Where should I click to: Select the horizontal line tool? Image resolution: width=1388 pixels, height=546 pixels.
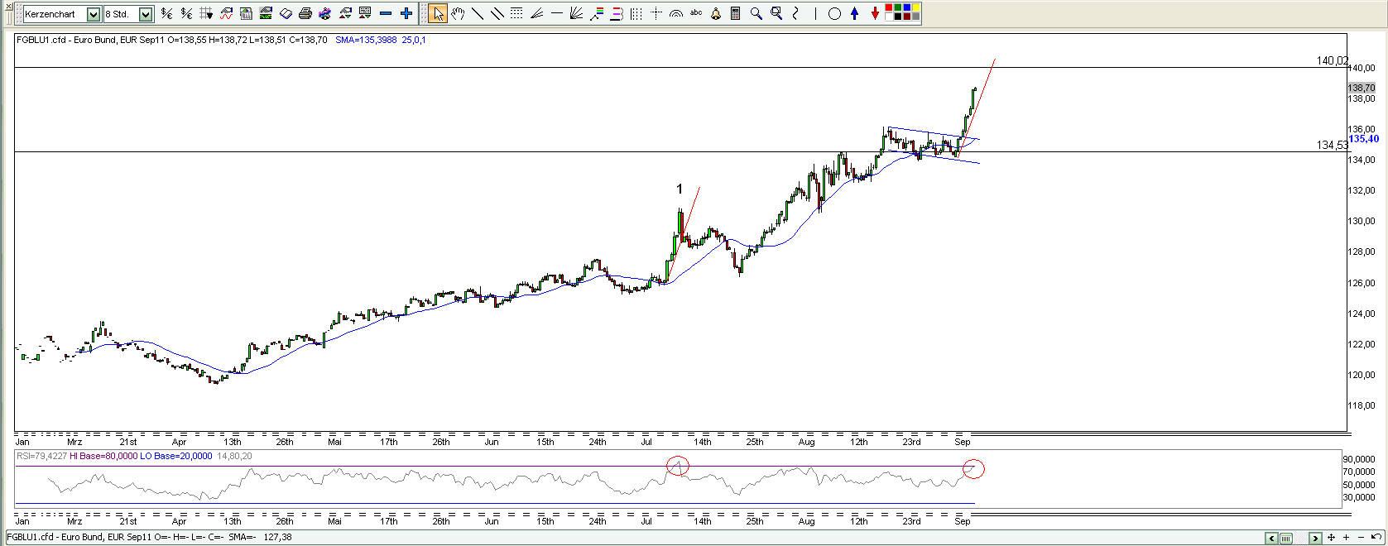556,13
